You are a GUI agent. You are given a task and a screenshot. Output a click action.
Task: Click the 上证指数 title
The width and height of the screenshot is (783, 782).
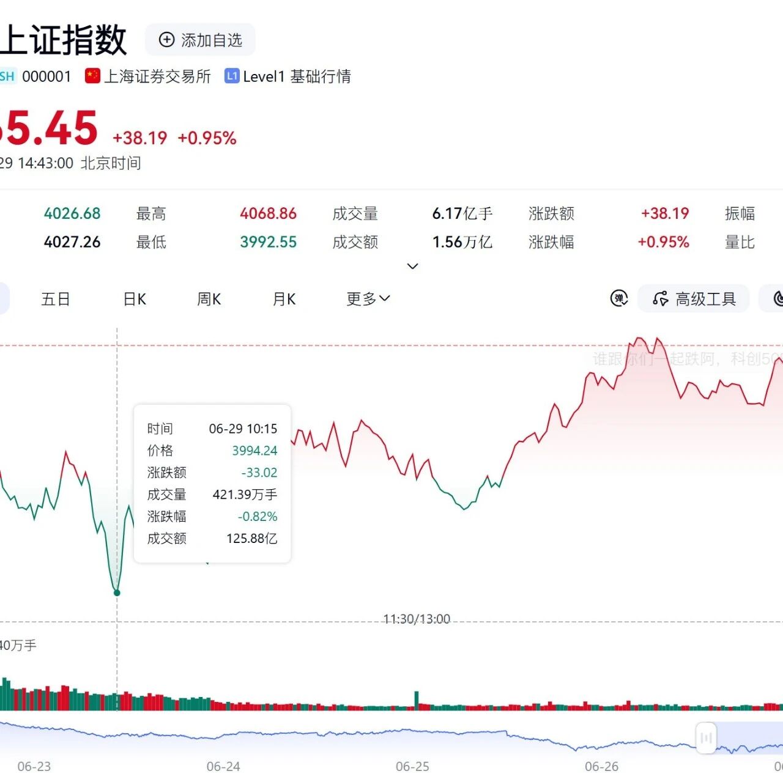[x=63, y=40]
